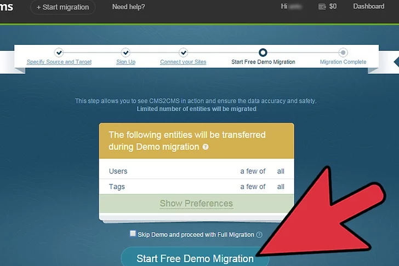Click the grey Migration Complete step circle

coord(343,53)
